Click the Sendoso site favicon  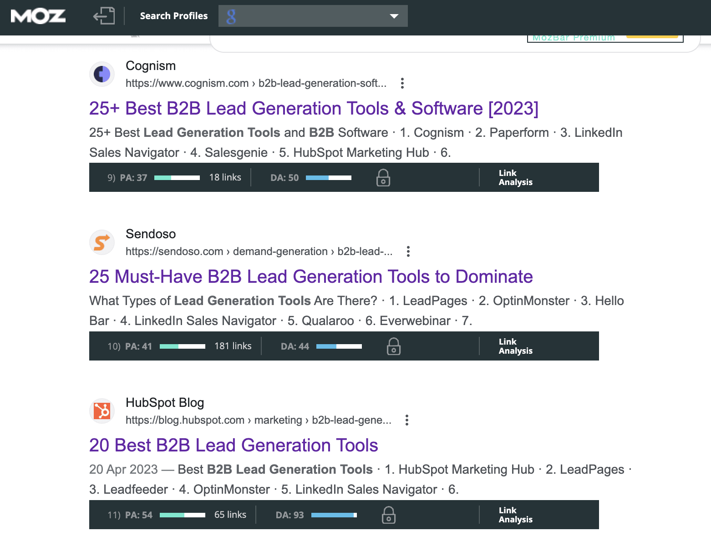[102, 242]
